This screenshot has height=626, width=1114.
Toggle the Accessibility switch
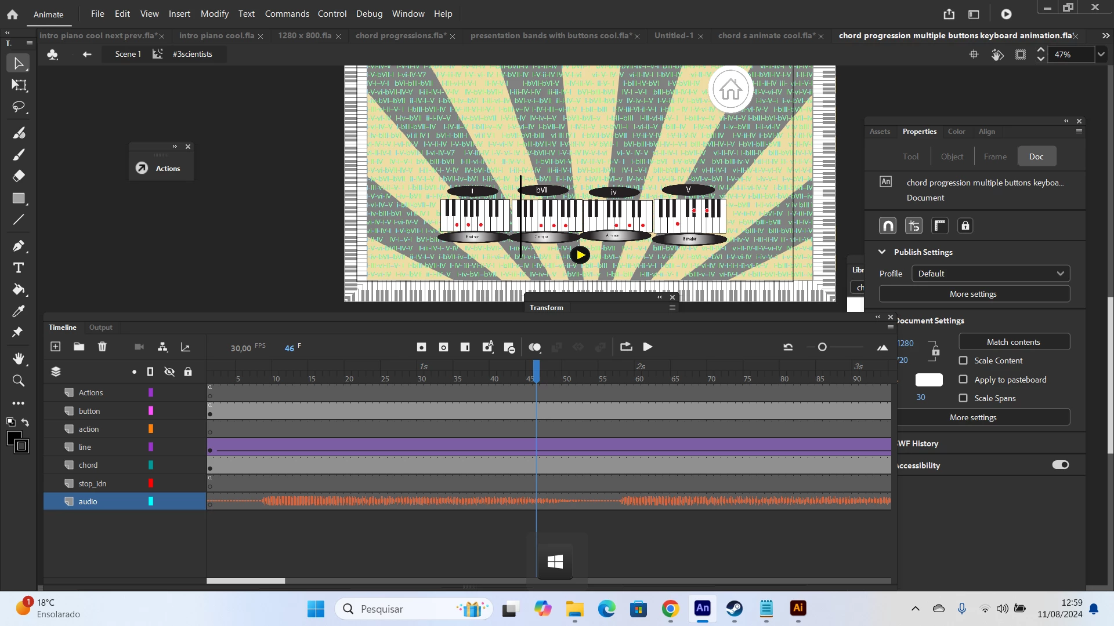(x=1060, y=465)
